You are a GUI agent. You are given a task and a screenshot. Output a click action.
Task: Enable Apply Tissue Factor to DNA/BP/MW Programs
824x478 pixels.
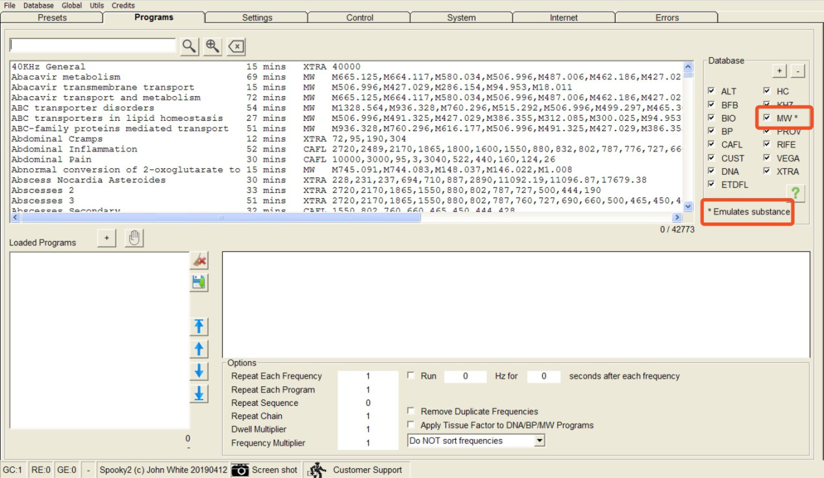coord(411,425)
